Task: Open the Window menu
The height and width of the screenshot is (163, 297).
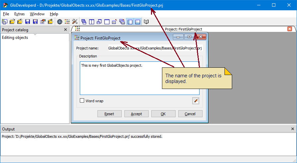Action: click(37, 14)
